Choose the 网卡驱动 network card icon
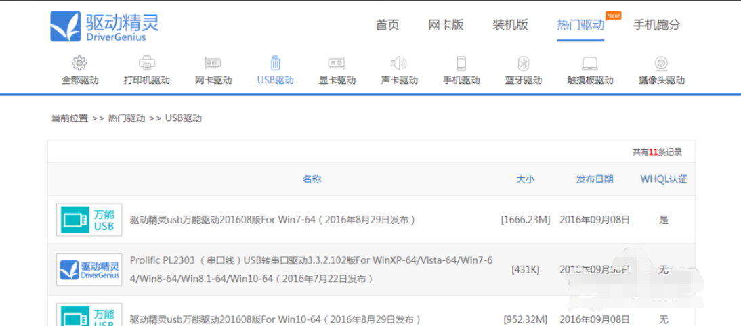This screenshot has width=741, height=326. click(213, 64)
